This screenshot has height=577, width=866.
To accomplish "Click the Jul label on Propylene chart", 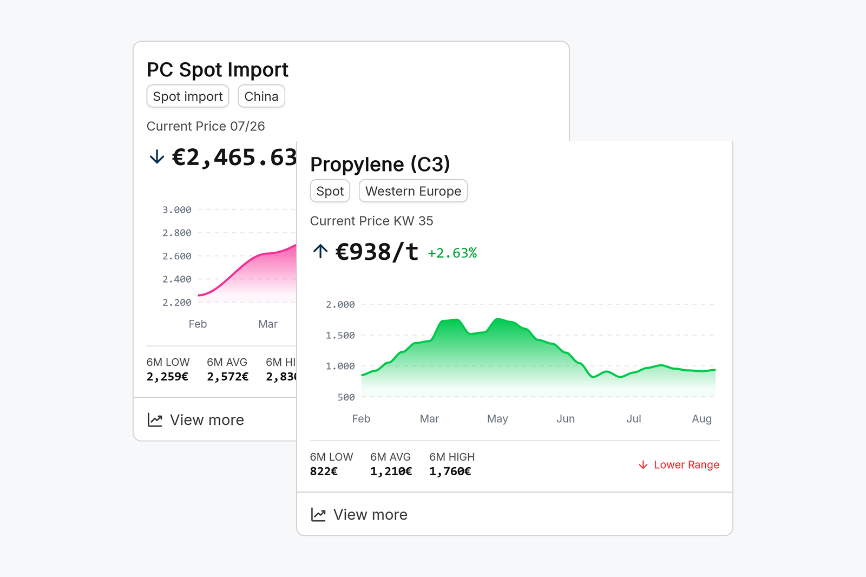I will tap(634, 419).
